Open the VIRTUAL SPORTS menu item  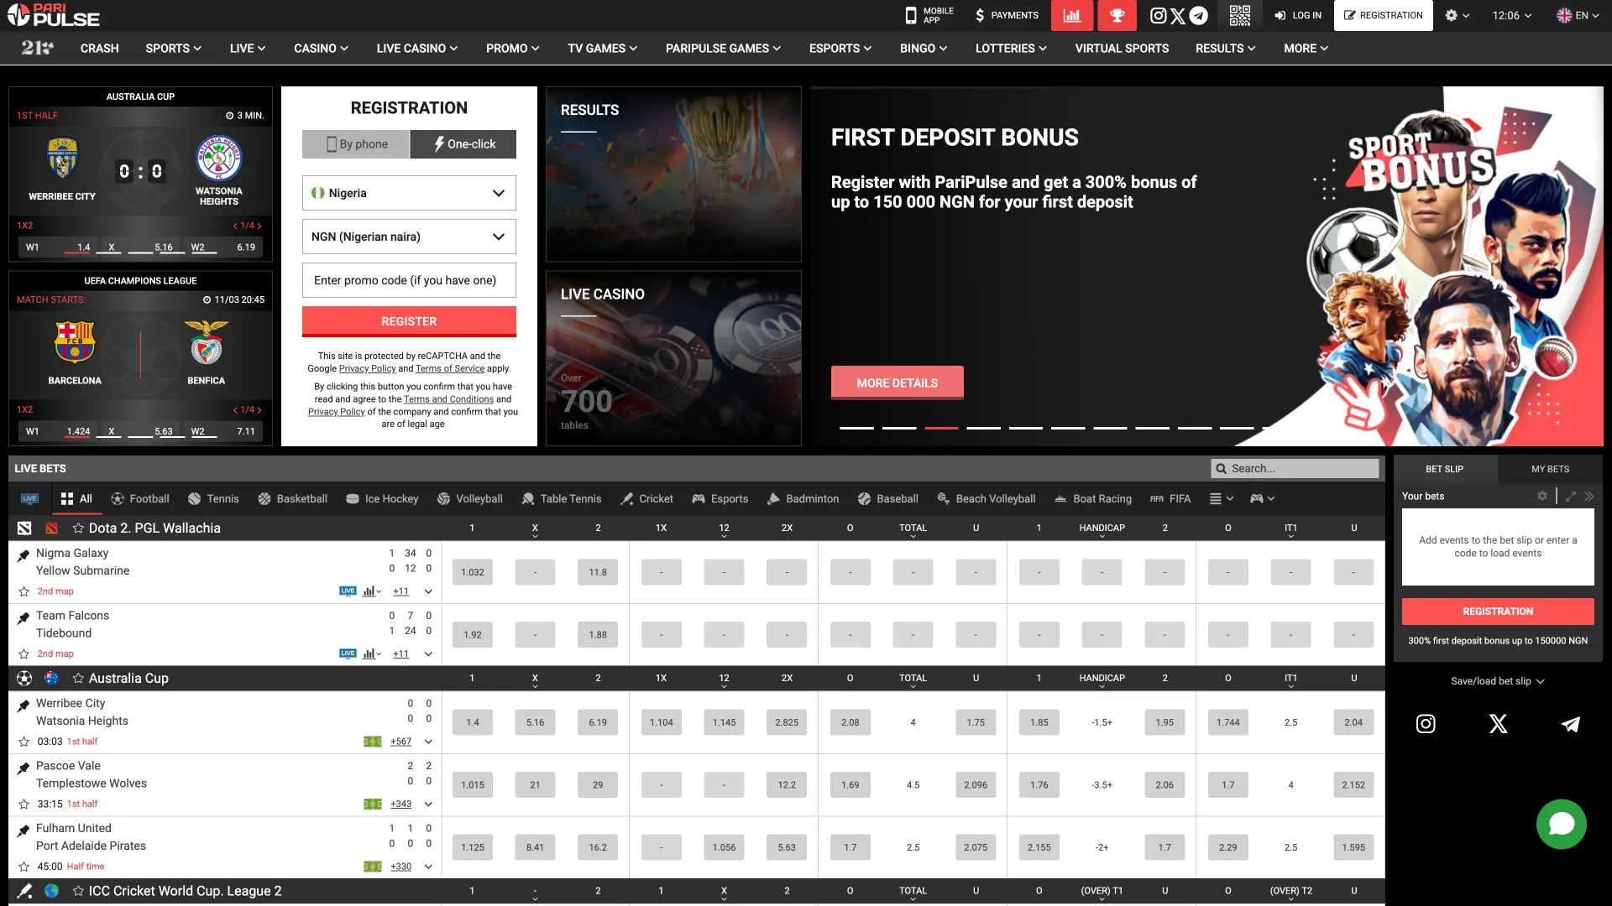tap(1122, 49)
